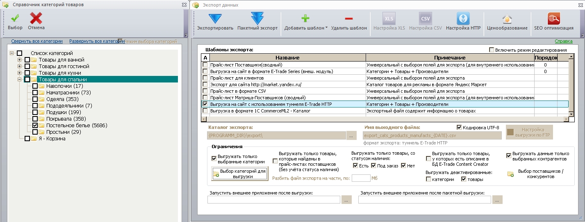Expand Товары для ванной tree node
585x222 pixels.
[19, 60]
